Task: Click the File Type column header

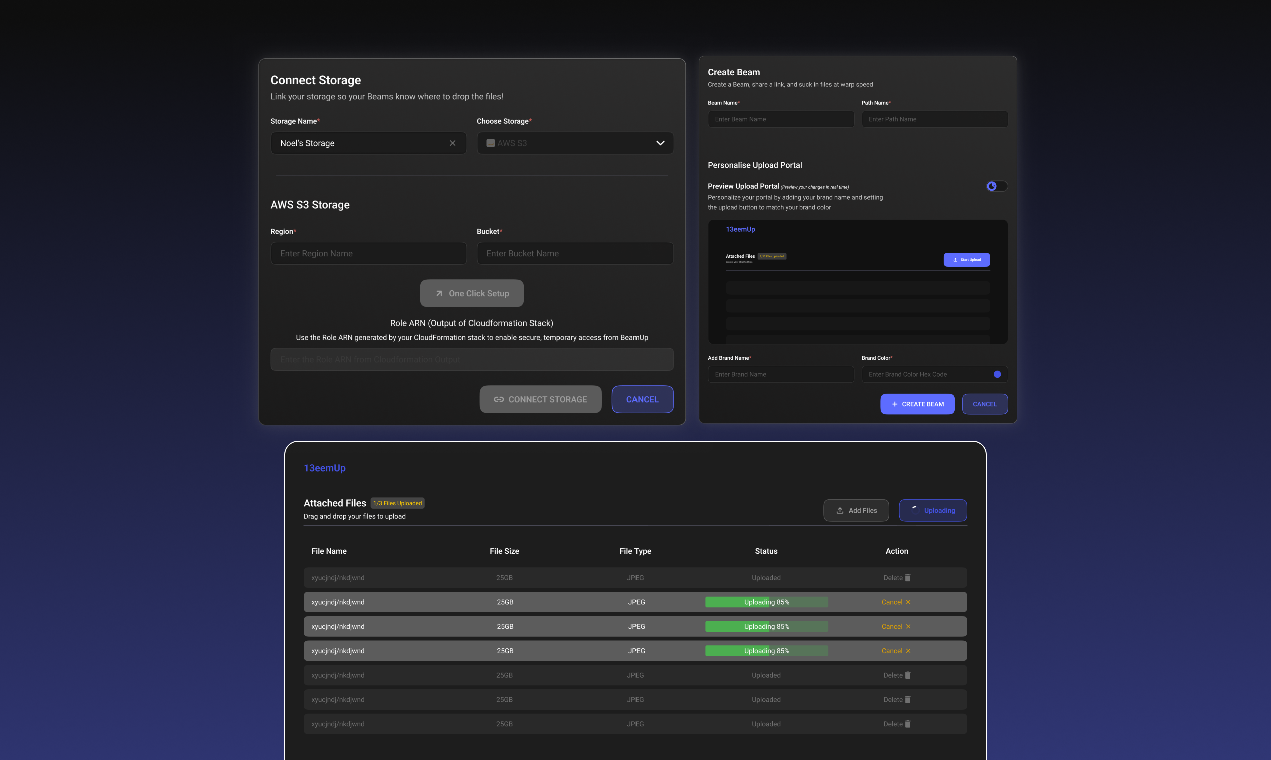Action: point(635,551)
